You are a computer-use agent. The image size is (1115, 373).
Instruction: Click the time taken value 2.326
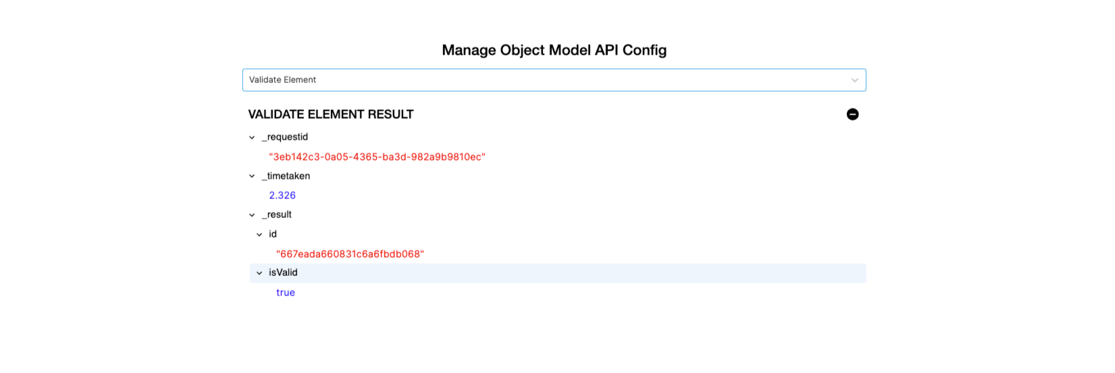coord(282,196)
